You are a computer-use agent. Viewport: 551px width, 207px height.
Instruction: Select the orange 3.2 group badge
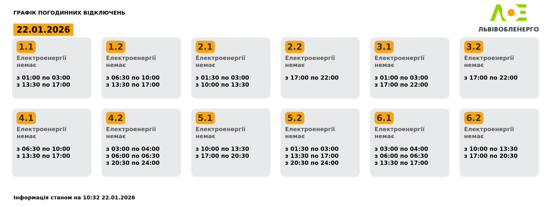click(x=473, y=47)
